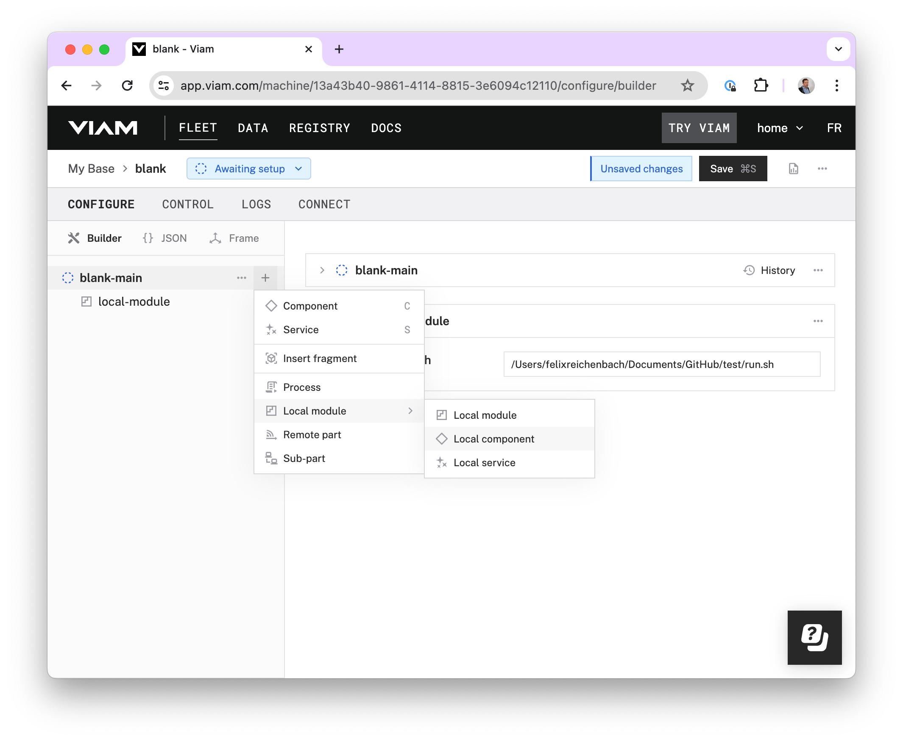The image size is (903, 741).
Task: Click the blank-main sidebar status circle icon
Action: click(x=67, y=277)
